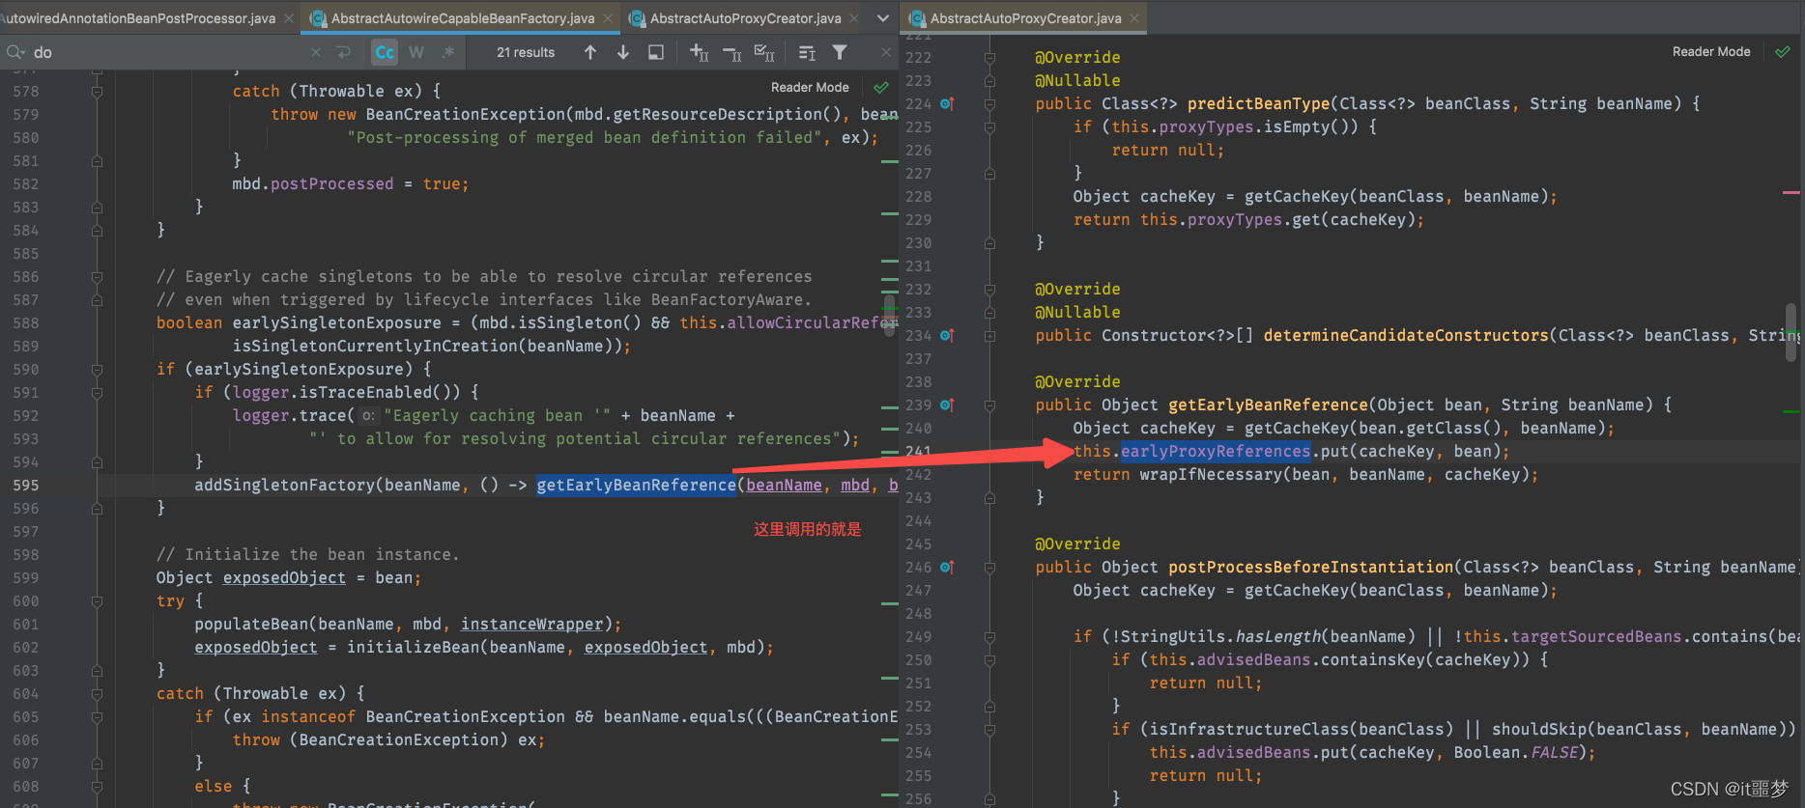Click populateBean call on line 601
The height and width of the screenshot is (808, 1805).
click(251, 624)
